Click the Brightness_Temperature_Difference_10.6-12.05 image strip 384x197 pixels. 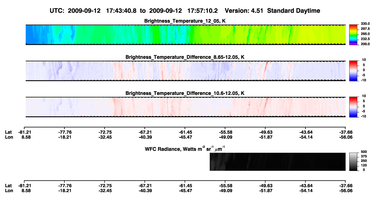click(x=186, y=107)
